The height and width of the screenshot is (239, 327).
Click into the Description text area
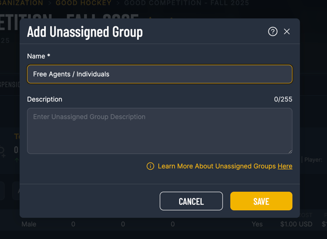click(x=160, y=131)
